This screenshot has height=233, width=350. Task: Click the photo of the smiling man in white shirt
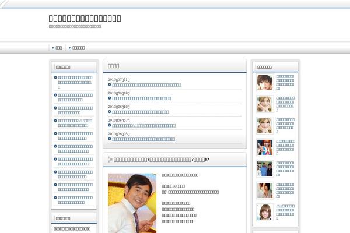pos(132,203)
